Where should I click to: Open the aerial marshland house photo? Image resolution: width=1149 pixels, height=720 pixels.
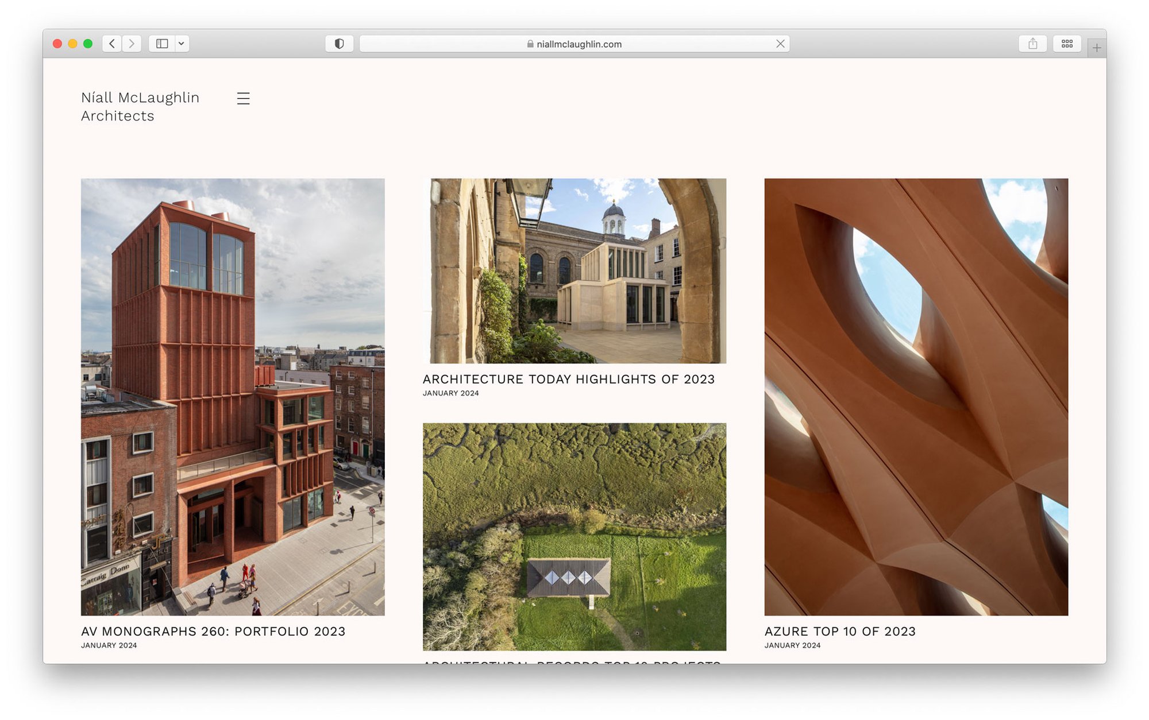[x=574, y=536]
